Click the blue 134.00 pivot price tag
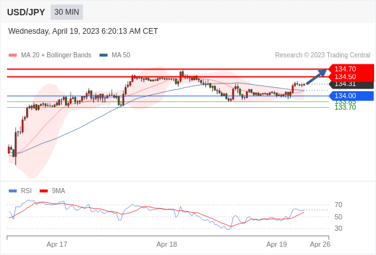This screenshot has width=376, height=255. [351, 96]
